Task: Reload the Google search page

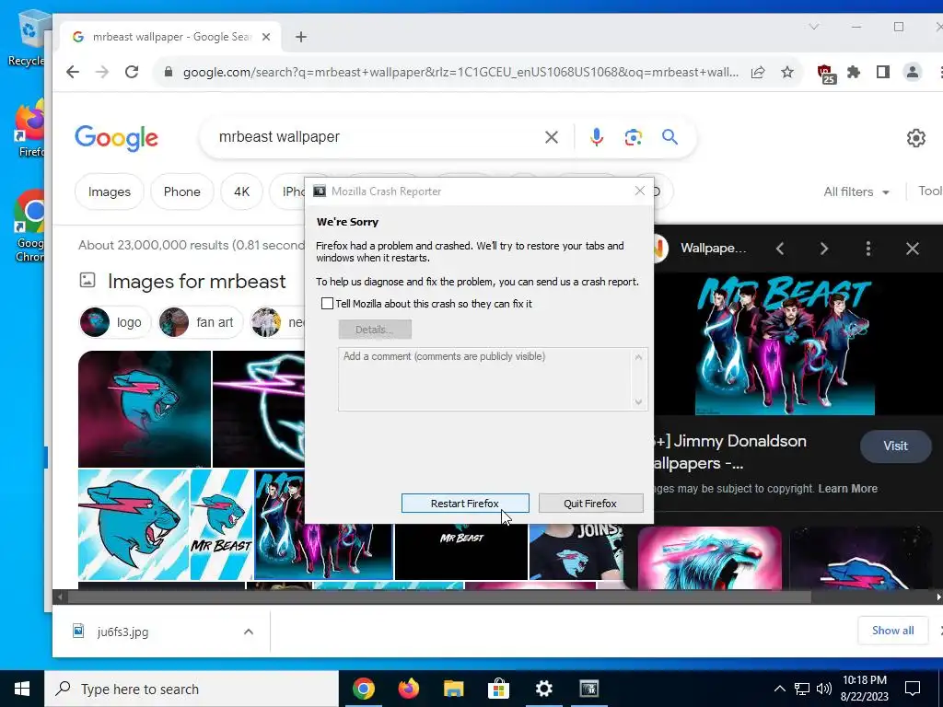Action: point(132,72)
